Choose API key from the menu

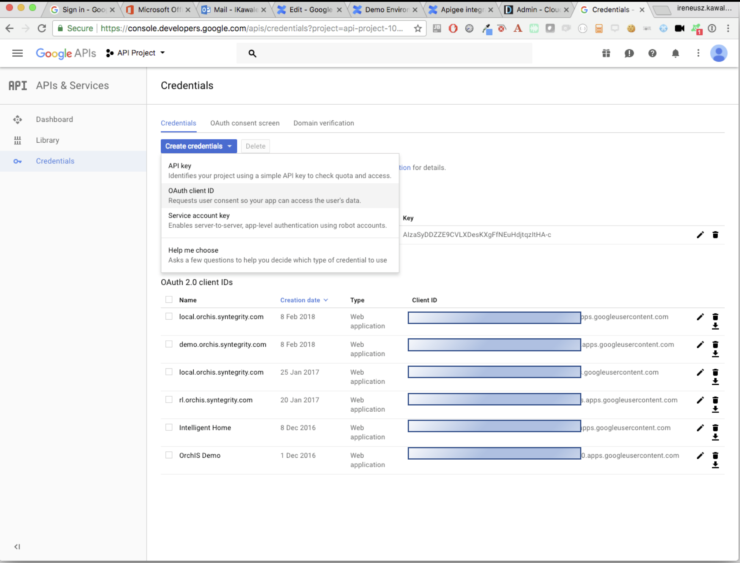(x=280, y=171)
